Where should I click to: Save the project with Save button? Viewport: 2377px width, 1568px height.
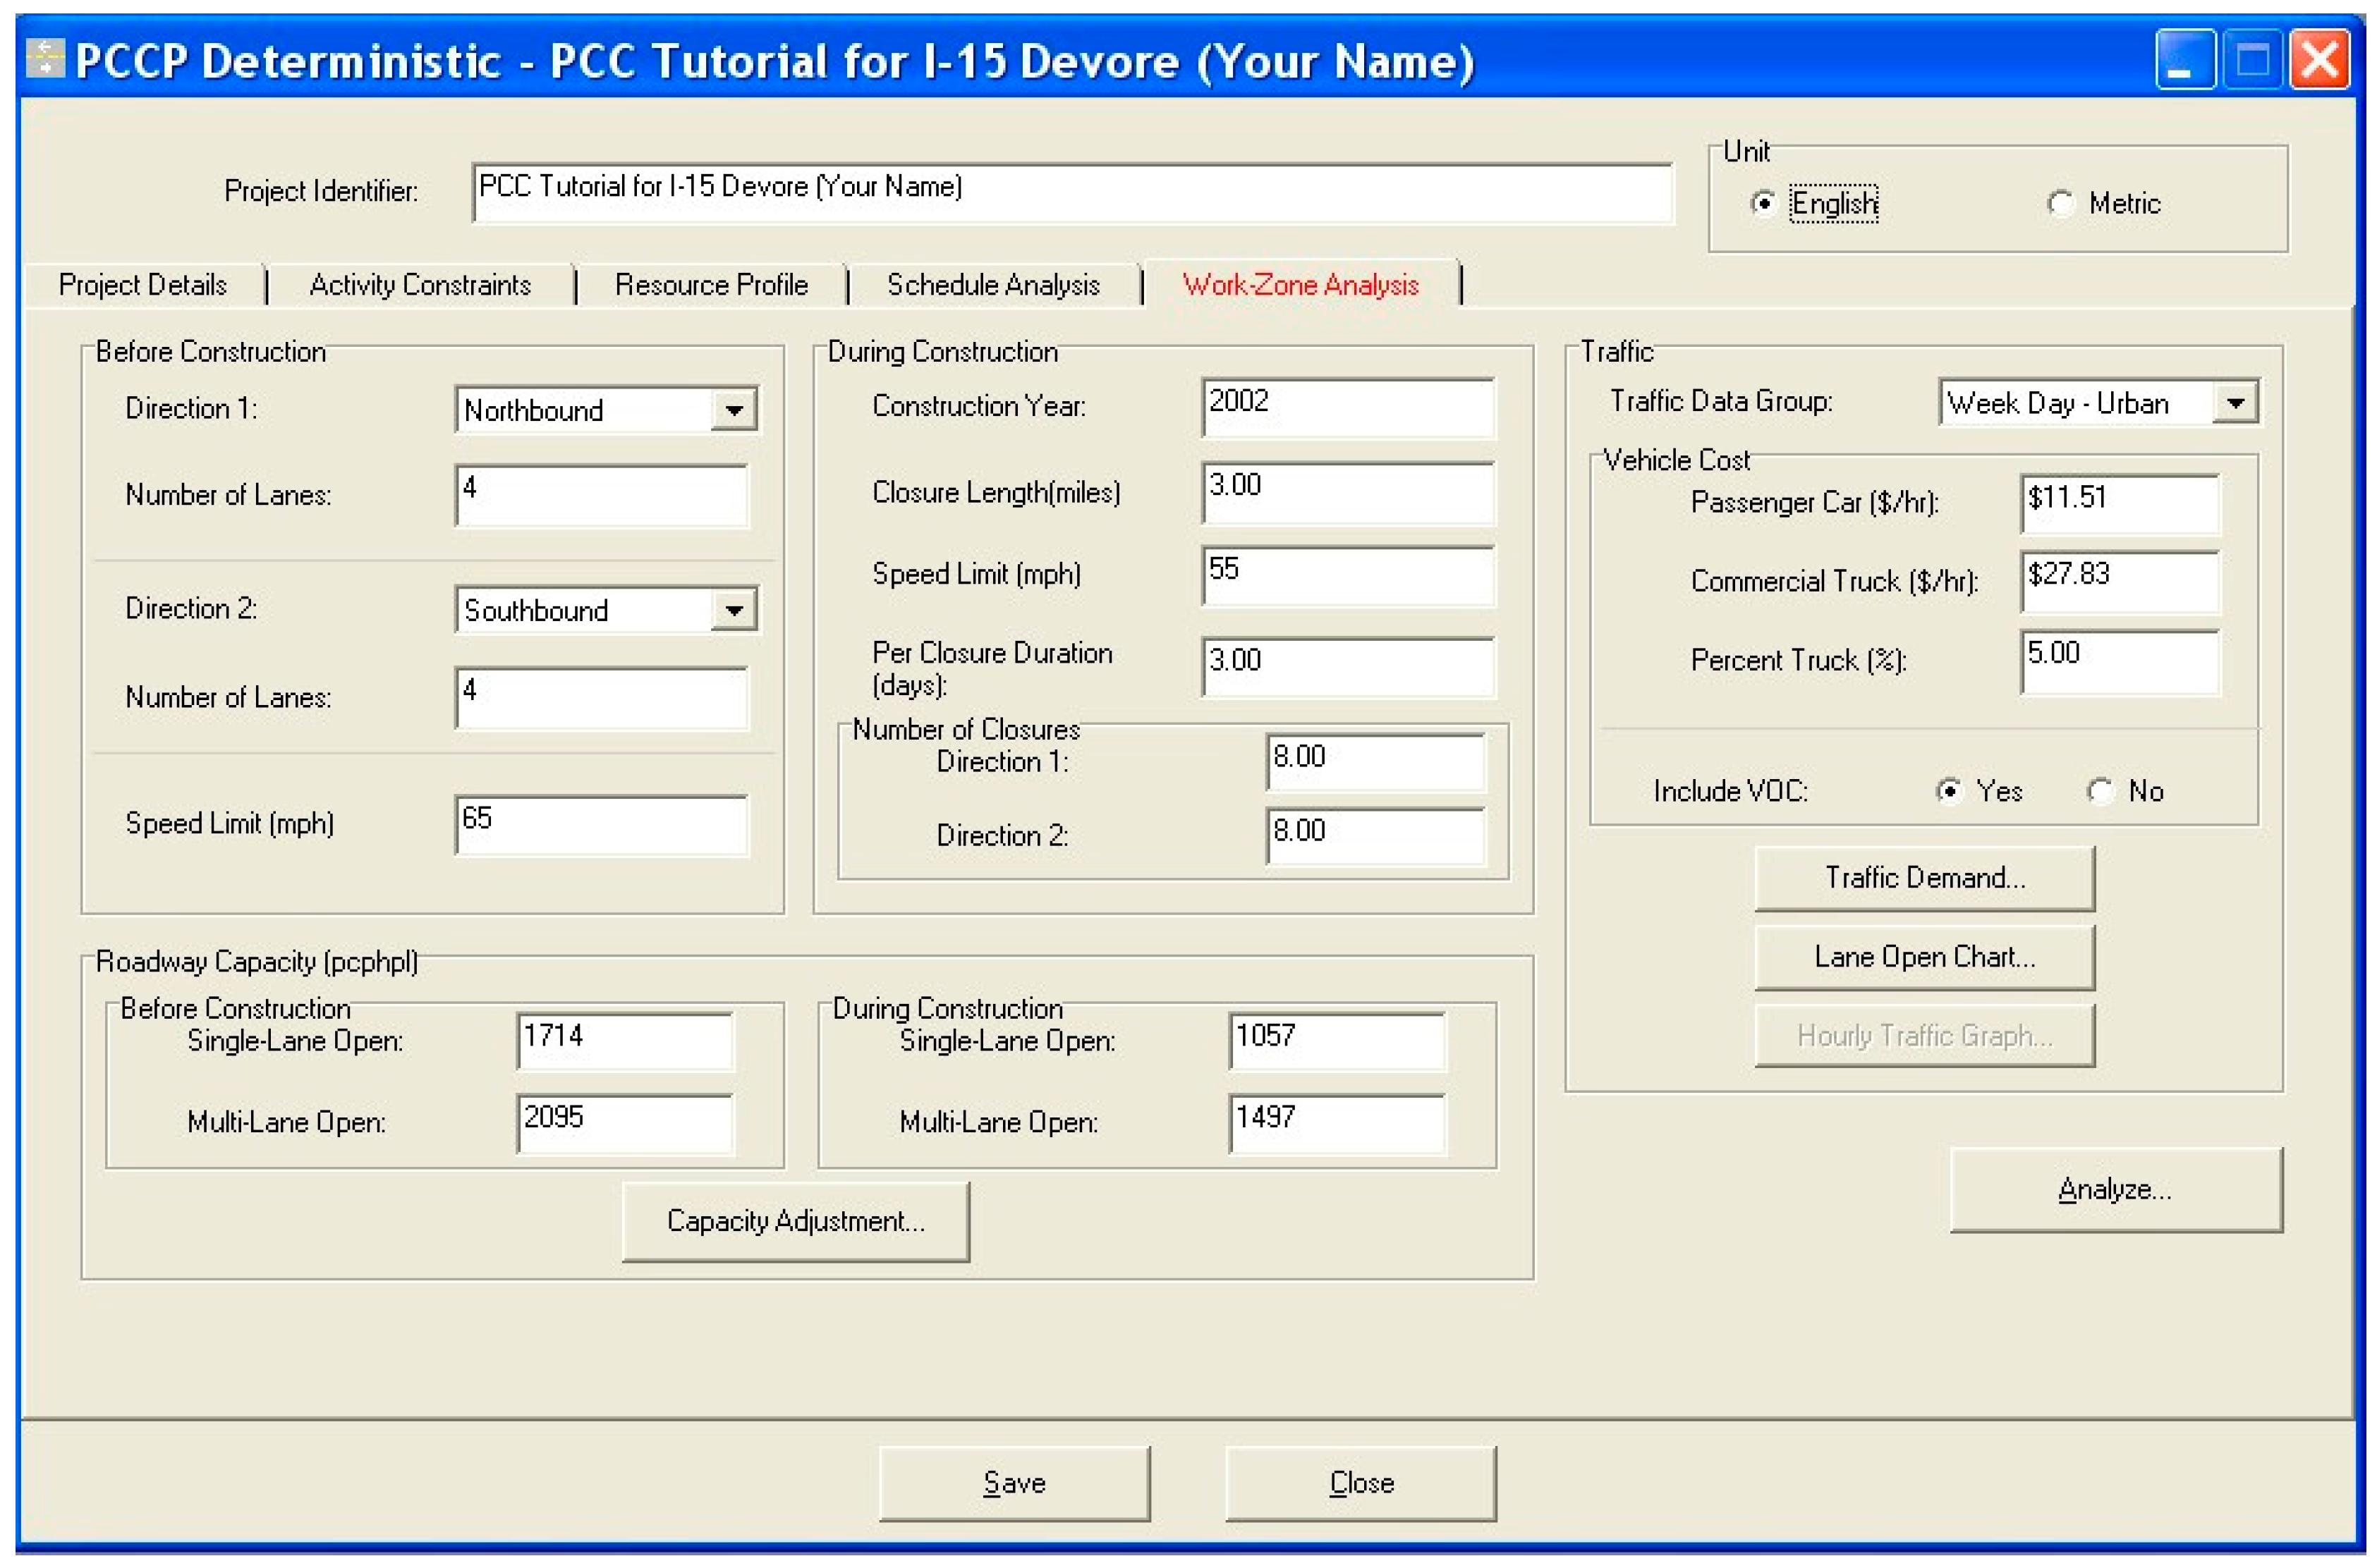pyautogui.click(x=1014, y=1483)
